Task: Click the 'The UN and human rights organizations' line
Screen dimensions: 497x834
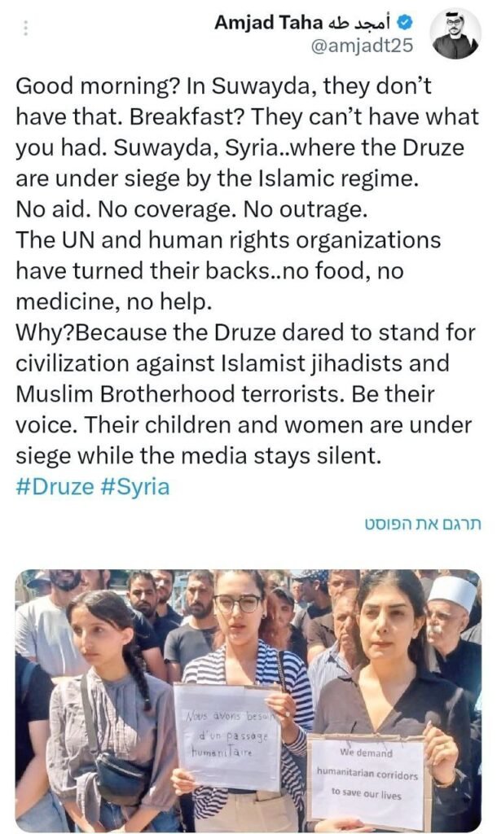Action: (x=228, y=240)
